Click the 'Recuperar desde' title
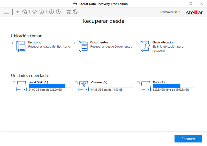This screenshot has width=207, height=146. (x=103, y=21)
